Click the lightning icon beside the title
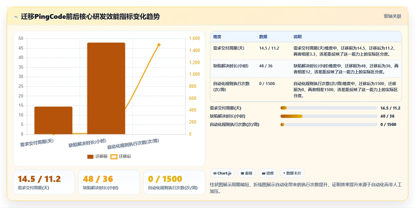Screen dimensions: 415x208 click(16, 17)
